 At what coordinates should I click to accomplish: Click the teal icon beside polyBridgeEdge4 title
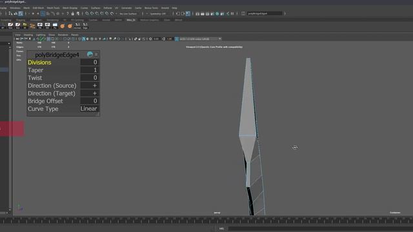click(x=90, y=54)
